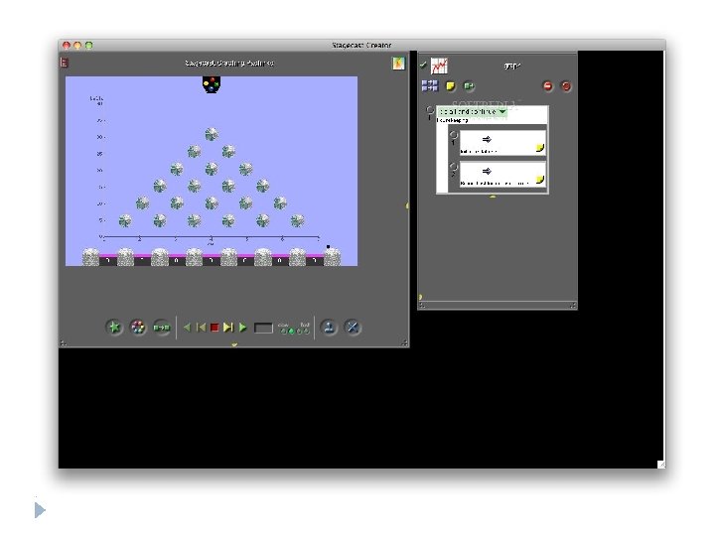Select the slowest speed radio button
This screenshot has width=715, height=536.
[x=284, y=332]
